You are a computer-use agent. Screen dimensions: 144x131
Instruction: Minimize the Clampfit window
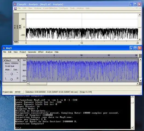[x=131, y=4]
